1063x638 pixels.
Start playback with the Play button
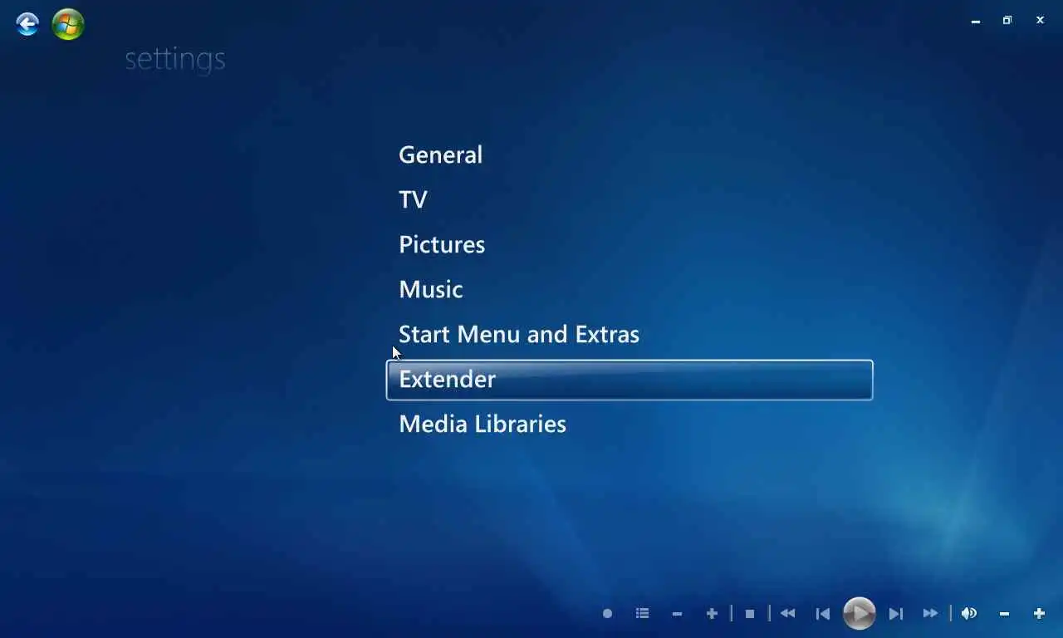coord(859,613)
